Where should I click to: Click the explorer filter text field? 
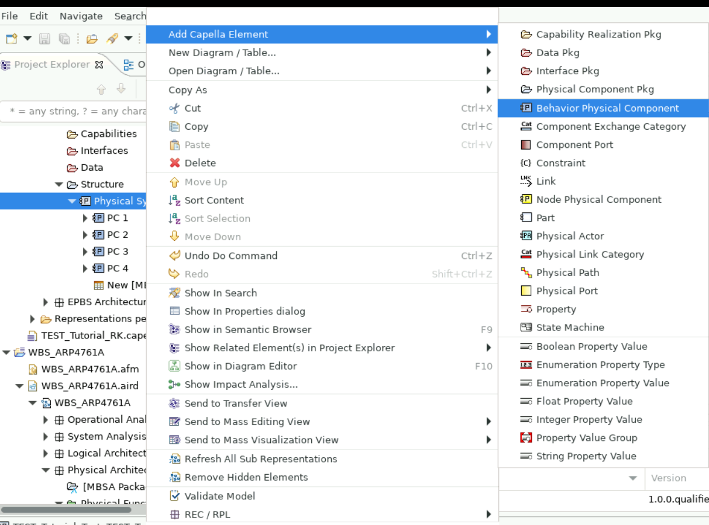pos(74,111)
